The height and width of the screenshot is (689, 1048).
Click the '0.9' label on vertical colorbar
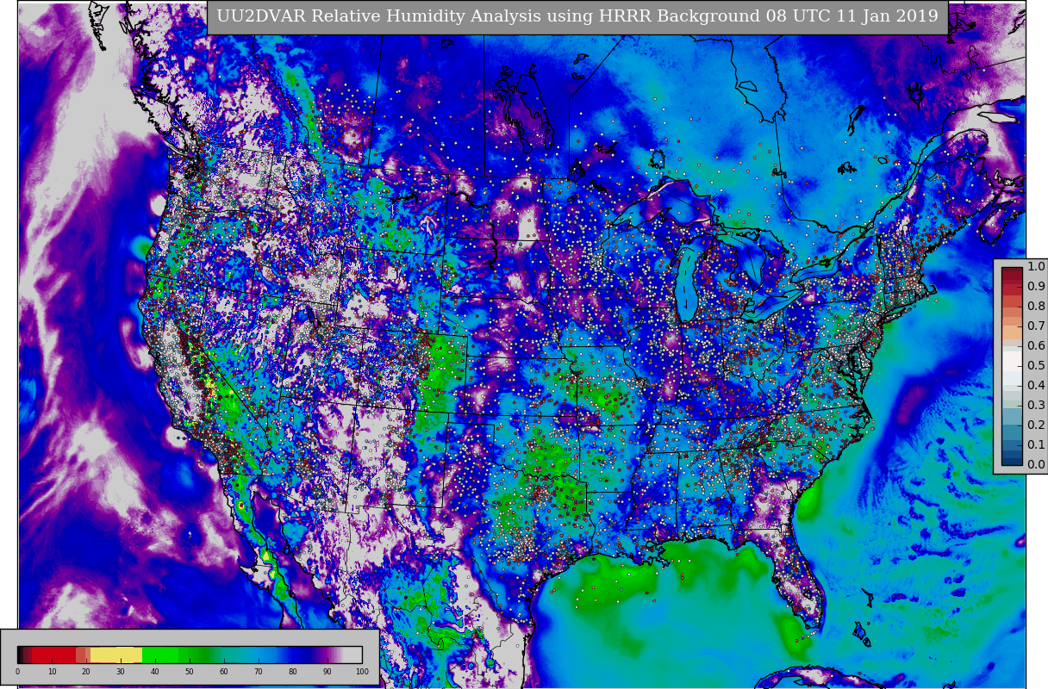[x=1036, y=287]
